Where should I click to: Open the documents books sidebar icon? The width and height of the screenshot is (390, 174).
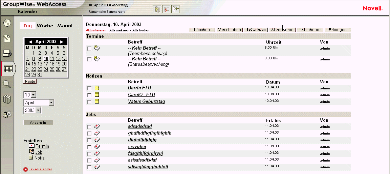coord(7,99)
